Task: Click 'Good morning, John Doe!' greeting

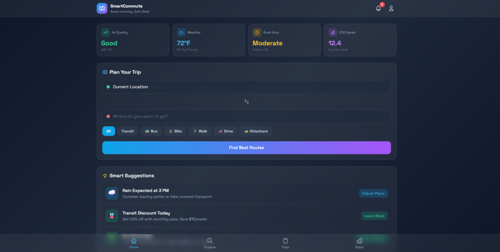Action: [130, 12]
